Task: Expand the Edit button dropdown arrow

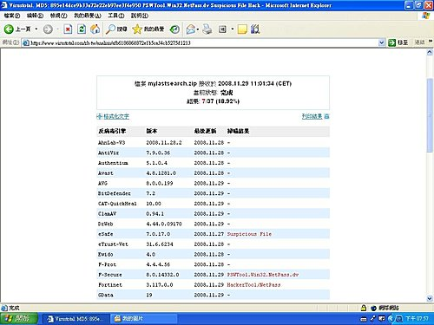Action: click(232, 29)
